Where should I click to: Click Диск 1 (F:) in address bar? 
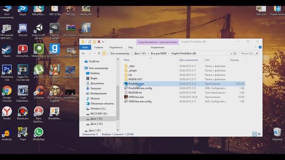140,53
